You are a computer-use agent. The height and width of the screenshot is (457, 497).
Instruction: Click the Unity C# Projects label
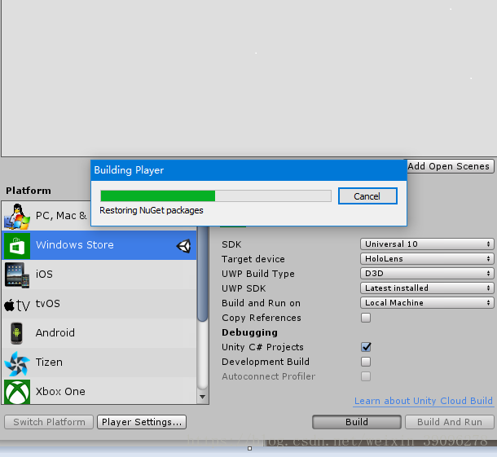pyautogui.click(x=262, y=347)
